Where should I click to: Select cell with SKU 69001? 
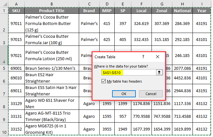(x=16, y=68)
